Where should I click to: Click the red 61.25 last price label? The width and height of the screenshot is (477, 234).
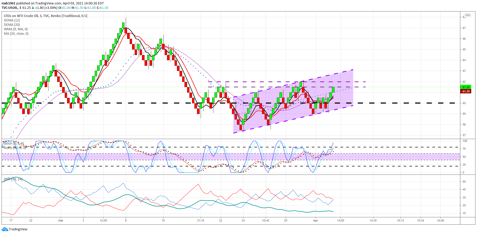click(466, 91)
